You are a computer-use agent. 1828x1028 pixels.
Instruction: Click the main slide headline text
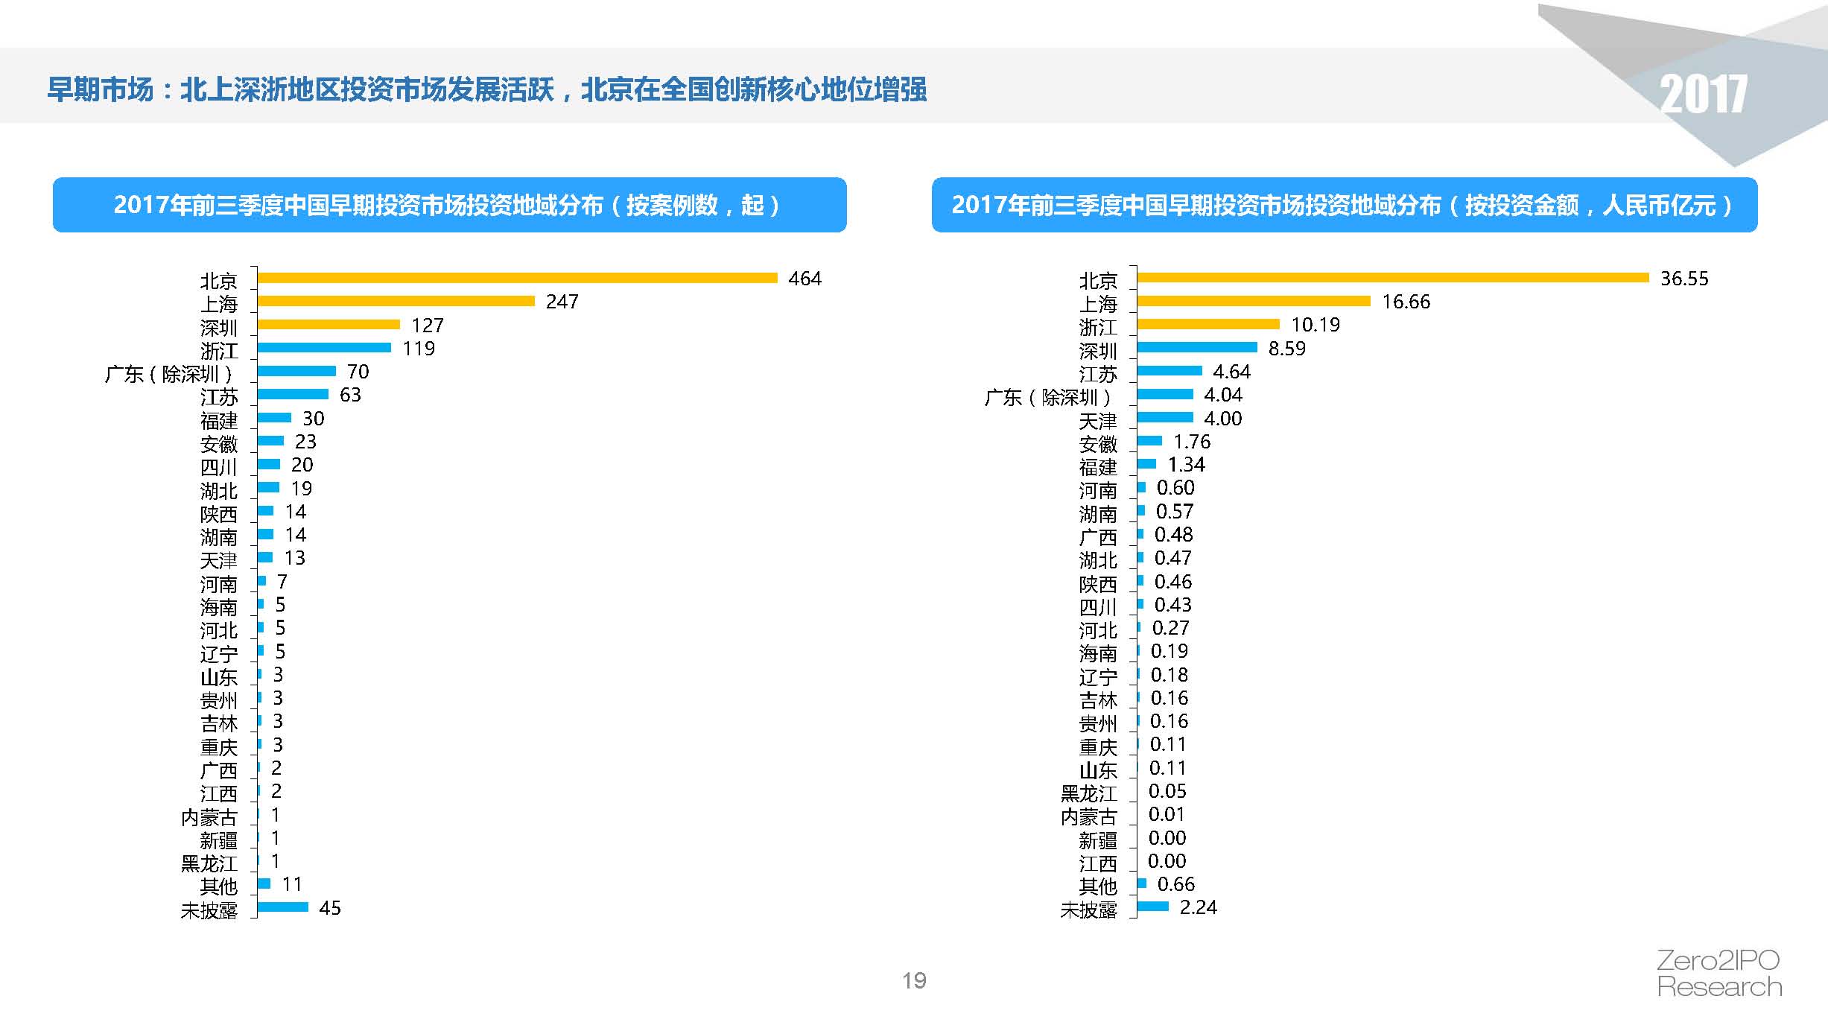(486, 89)
